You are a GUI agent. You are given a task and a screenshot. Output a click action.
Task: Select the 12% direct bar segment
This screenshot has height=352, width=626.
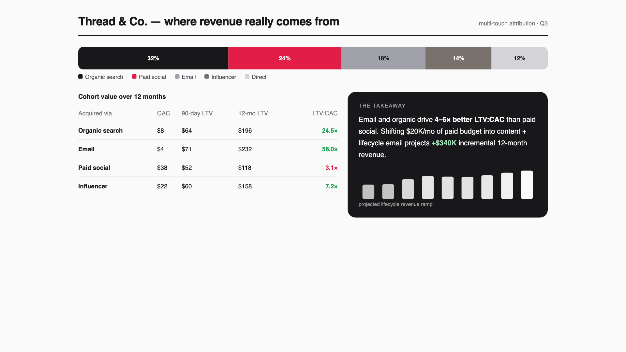tap(519, 58)
